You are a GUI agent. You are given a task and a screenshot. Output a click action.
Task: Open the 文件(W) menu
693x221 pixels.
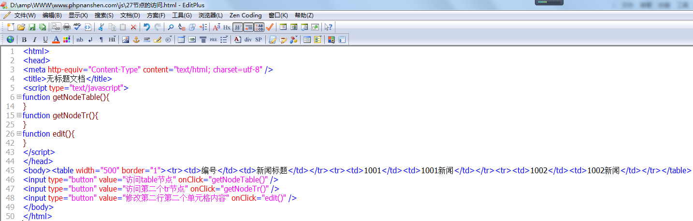25,15
